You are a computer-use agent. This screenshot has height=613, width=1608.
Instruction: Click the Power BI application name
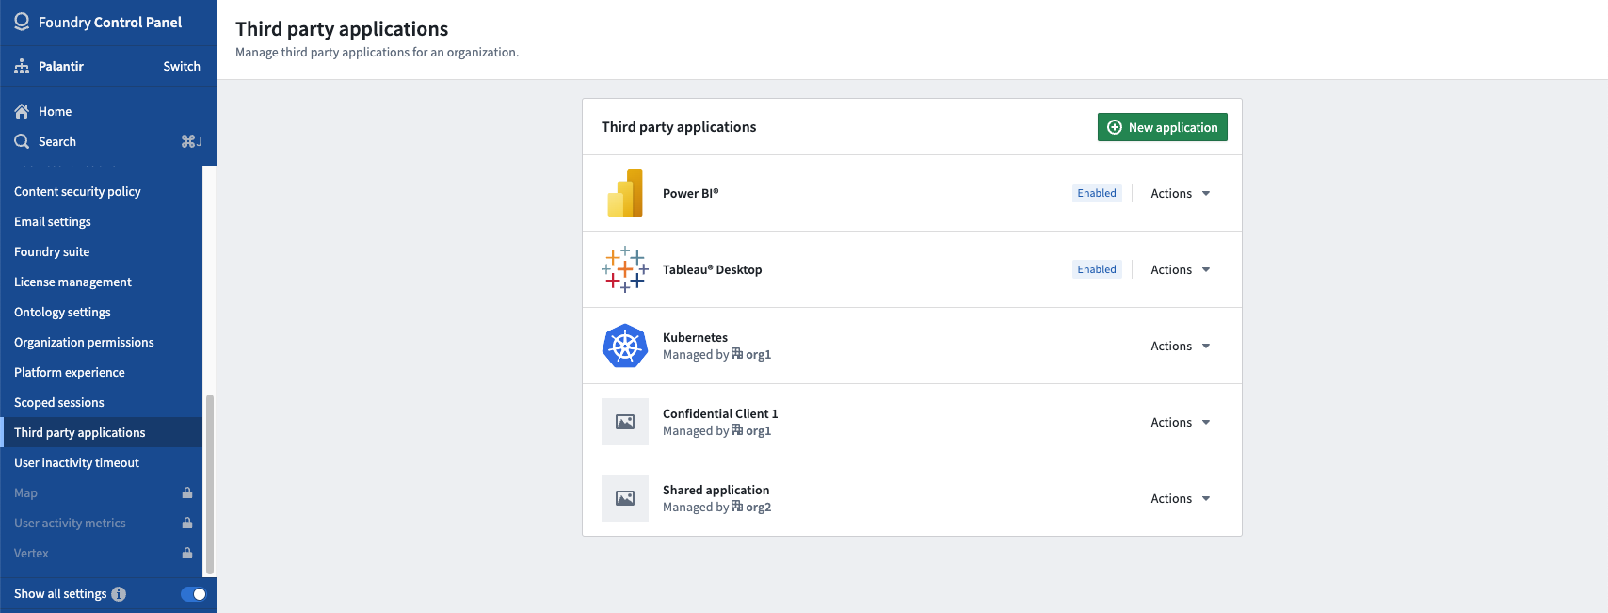pyautogui.click(x=690, y=193)
